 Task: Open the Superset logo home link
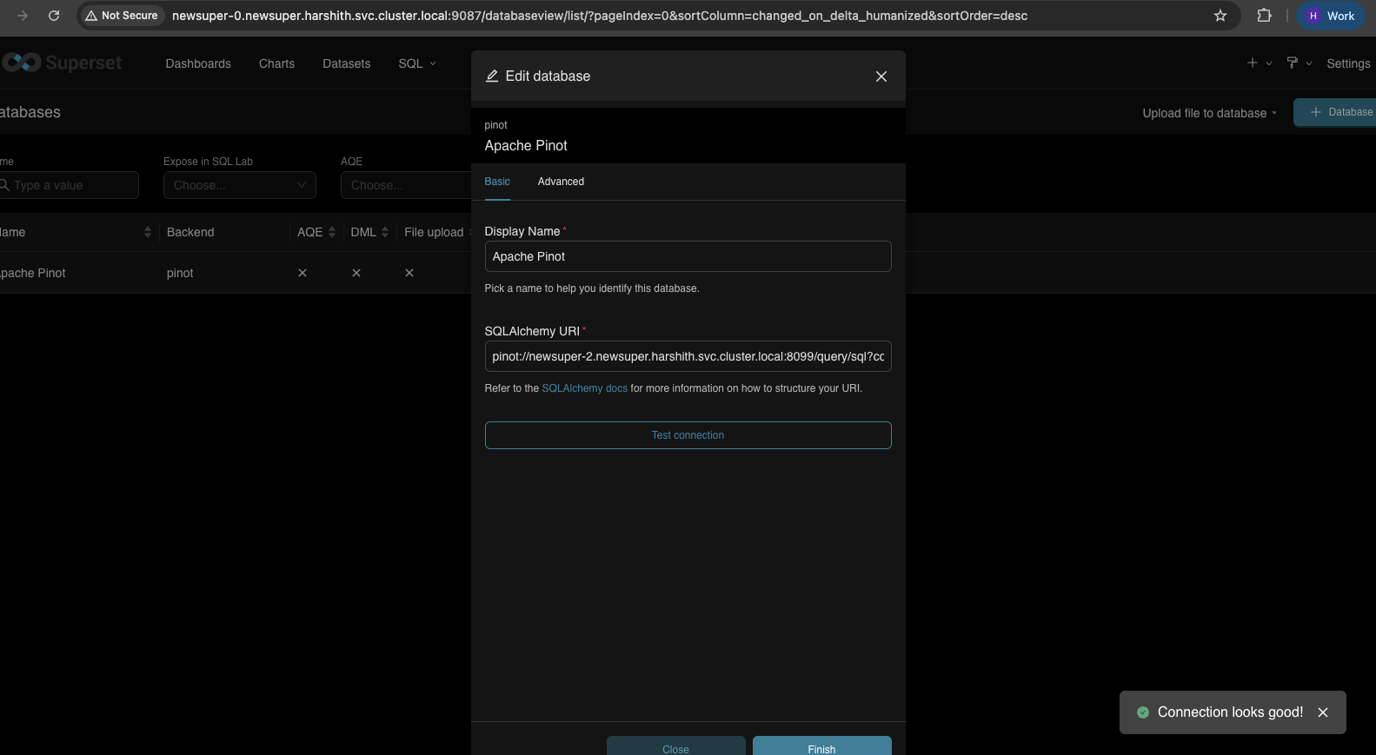click(61, 63)
